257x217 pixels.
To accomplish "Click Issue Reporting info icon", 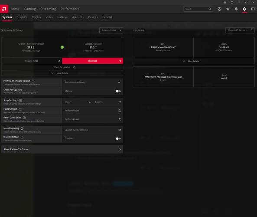I will (x=22, y=128).
